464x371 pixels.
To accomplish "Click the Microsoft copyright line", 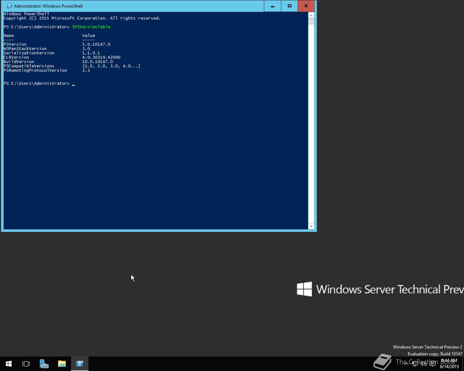I will click(x=82, y=18).
